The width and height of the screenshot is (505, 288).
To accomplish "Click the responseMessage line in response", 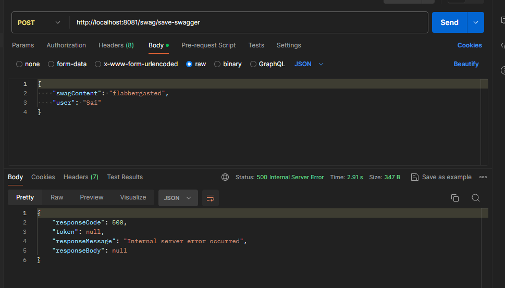I will 150,241.
